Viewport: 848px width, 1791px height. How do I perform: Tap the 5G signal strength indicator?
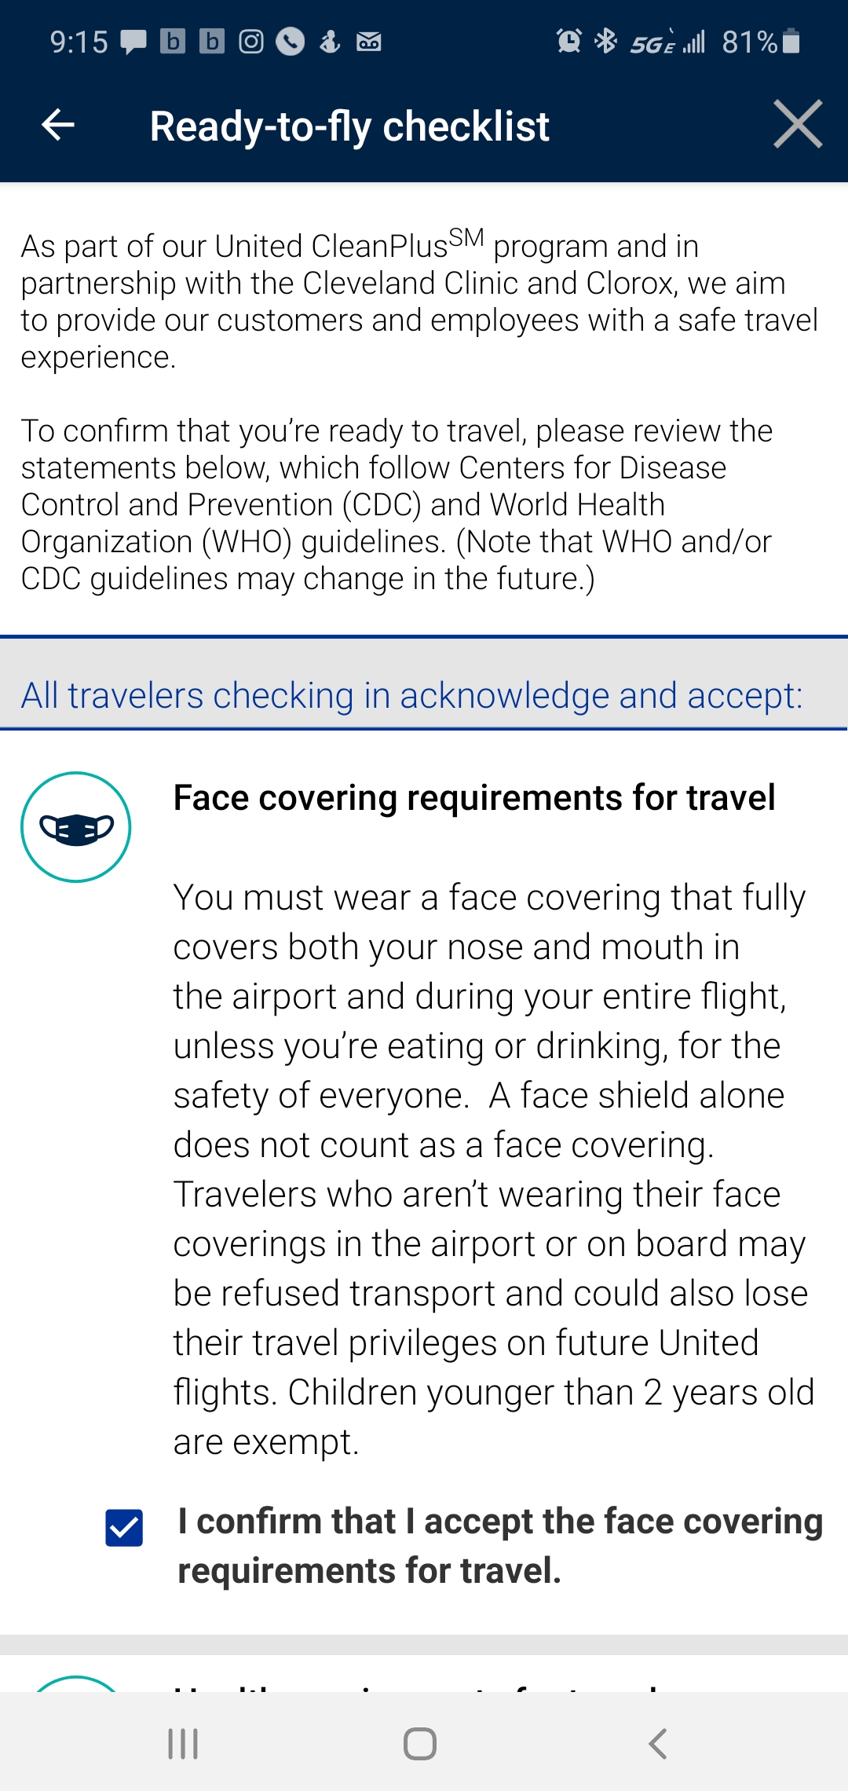tap(667, 42)
